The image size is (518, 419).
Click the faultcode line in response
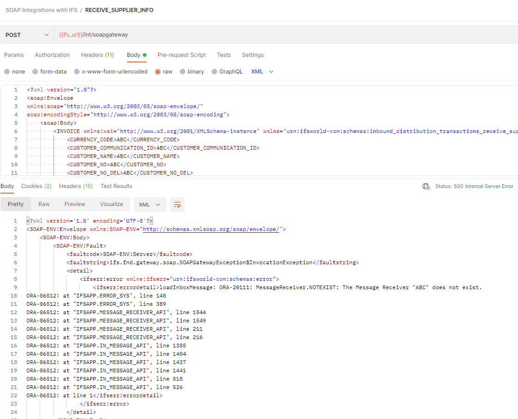[x=129, y=254]
